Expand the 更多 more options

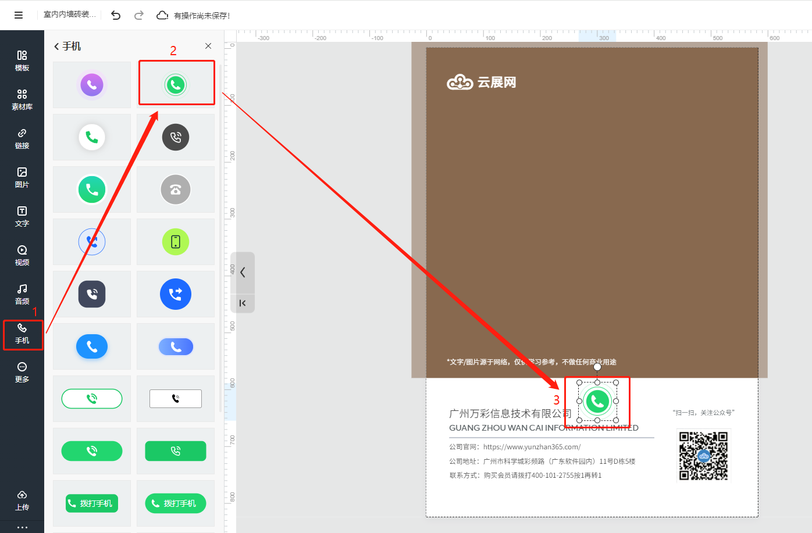click(x=22, y=372)
